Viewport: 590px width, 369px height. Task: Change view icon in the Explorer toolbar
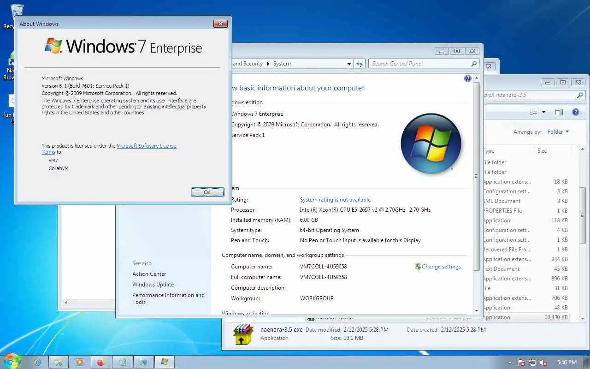[534, 112]
